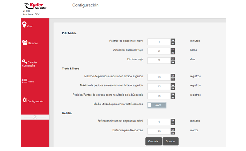246x151 pixels.
Task: Click the Cambiar Contraseña key icon
Action: click(x=24, y=61)
